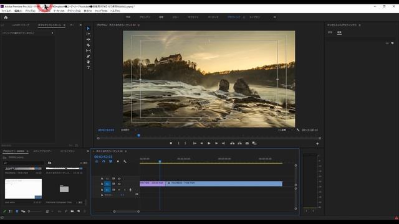Open Comparison View in Program monitor
The width and height of the screenshot is (399, 224).
pyautogui.click(x=254, y=143)
